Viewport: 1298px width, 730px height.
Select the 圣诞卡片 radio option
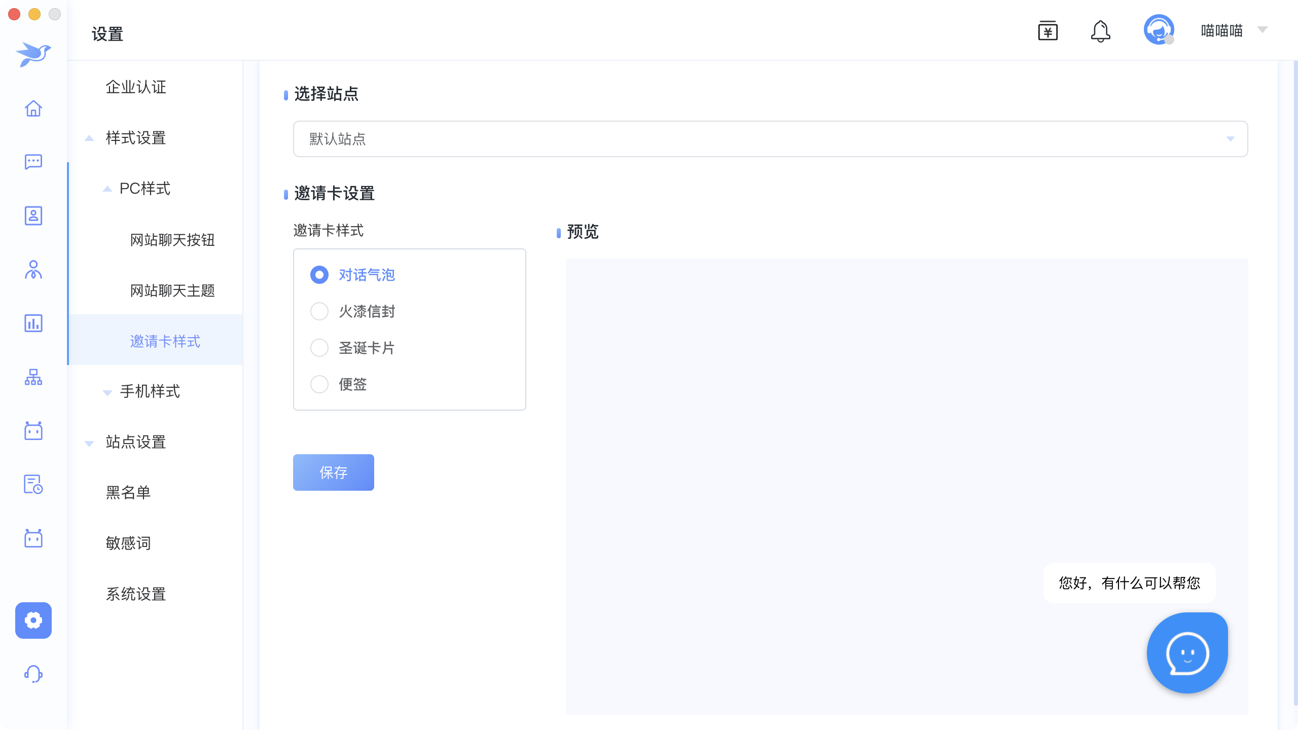[319, 348]
